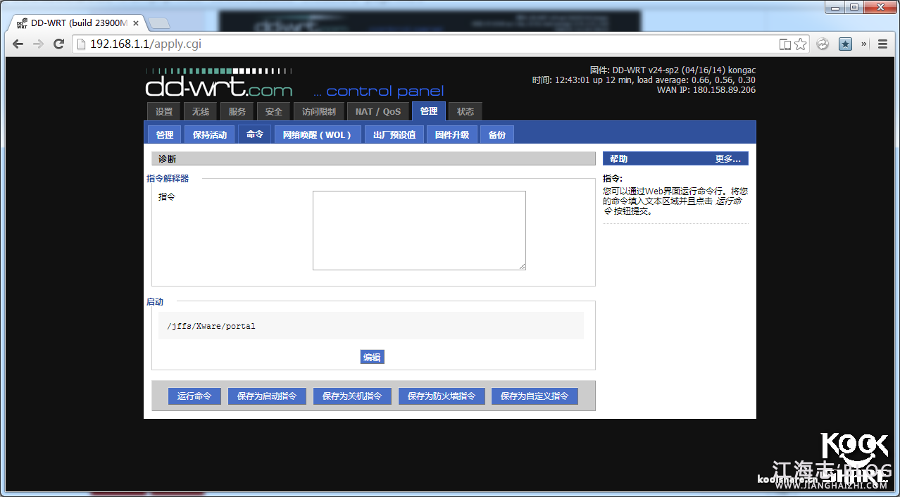Focus the 指令 command text area
900x497 pixels.
[419, 230]
